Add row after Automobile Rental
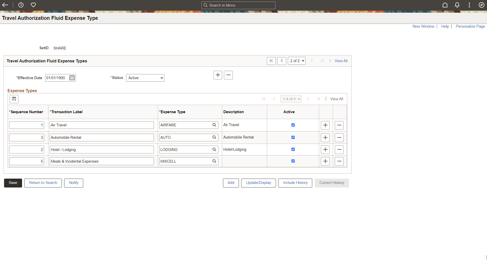The height and width of the screenshot is (274, 487). point(325,138)
